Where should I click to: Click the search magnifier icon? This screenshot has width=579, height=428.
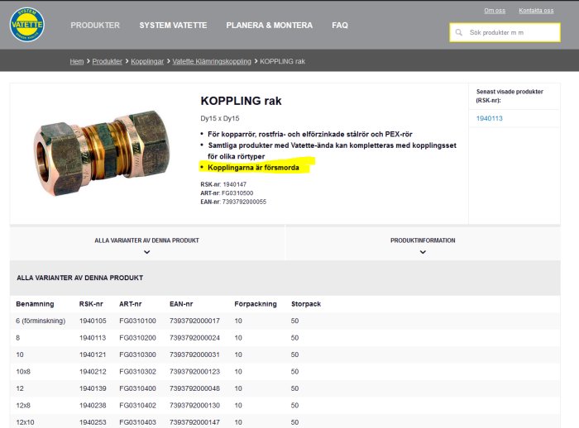coord(459,32)
